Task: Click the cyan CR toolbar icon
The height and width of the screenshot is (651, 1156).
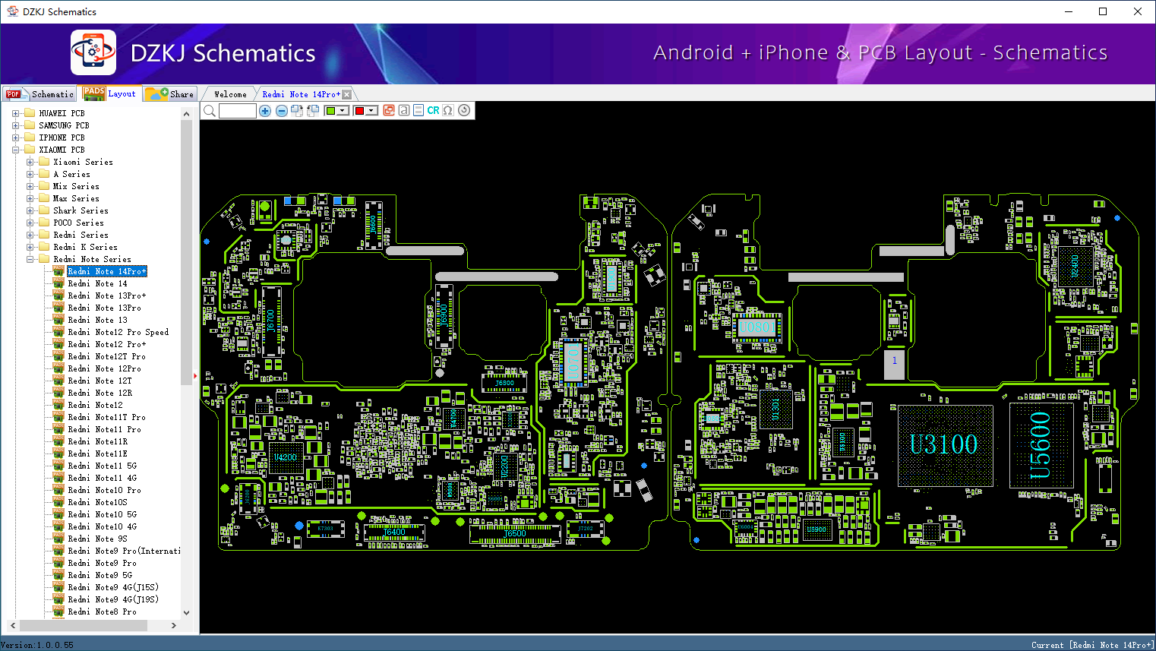Action: point(433,111)
